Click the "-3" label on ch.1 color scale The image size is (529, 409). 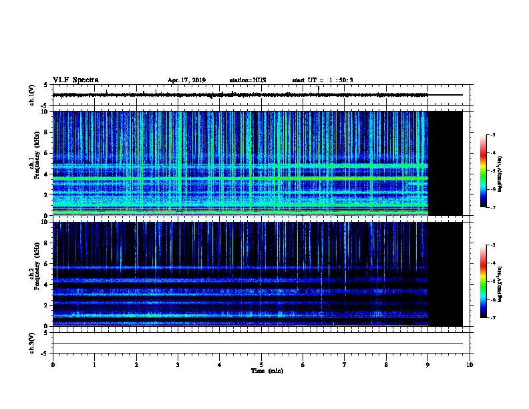click(492, 134)
